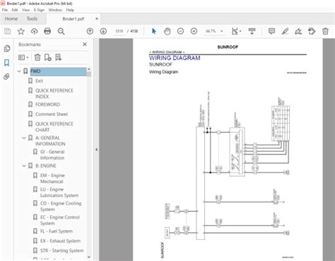Click the zoom out minus icon

180,31
